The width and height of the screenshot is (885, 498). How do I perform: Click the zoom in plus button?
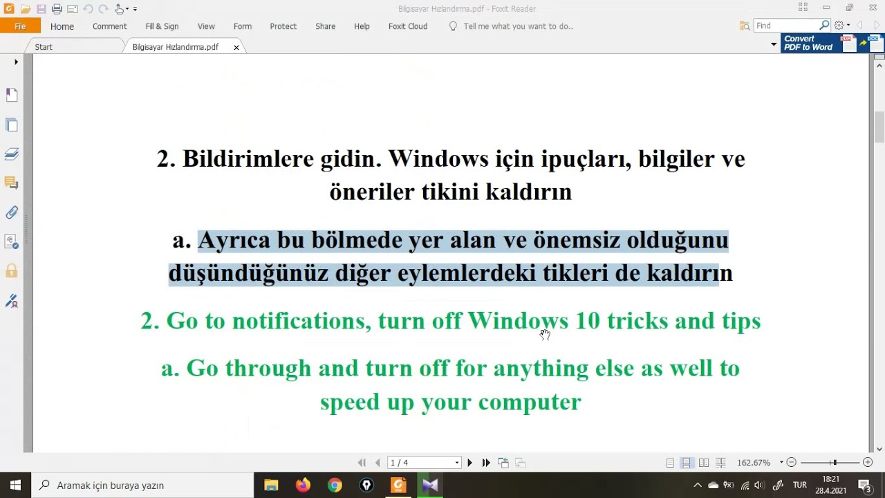868,463
